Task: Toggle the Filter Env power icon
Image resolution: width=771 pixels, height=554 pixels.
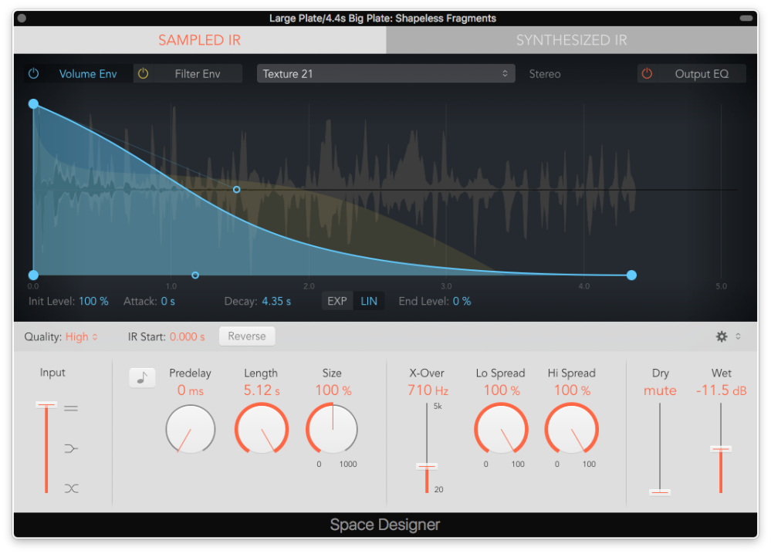Action: click(143, 74)
